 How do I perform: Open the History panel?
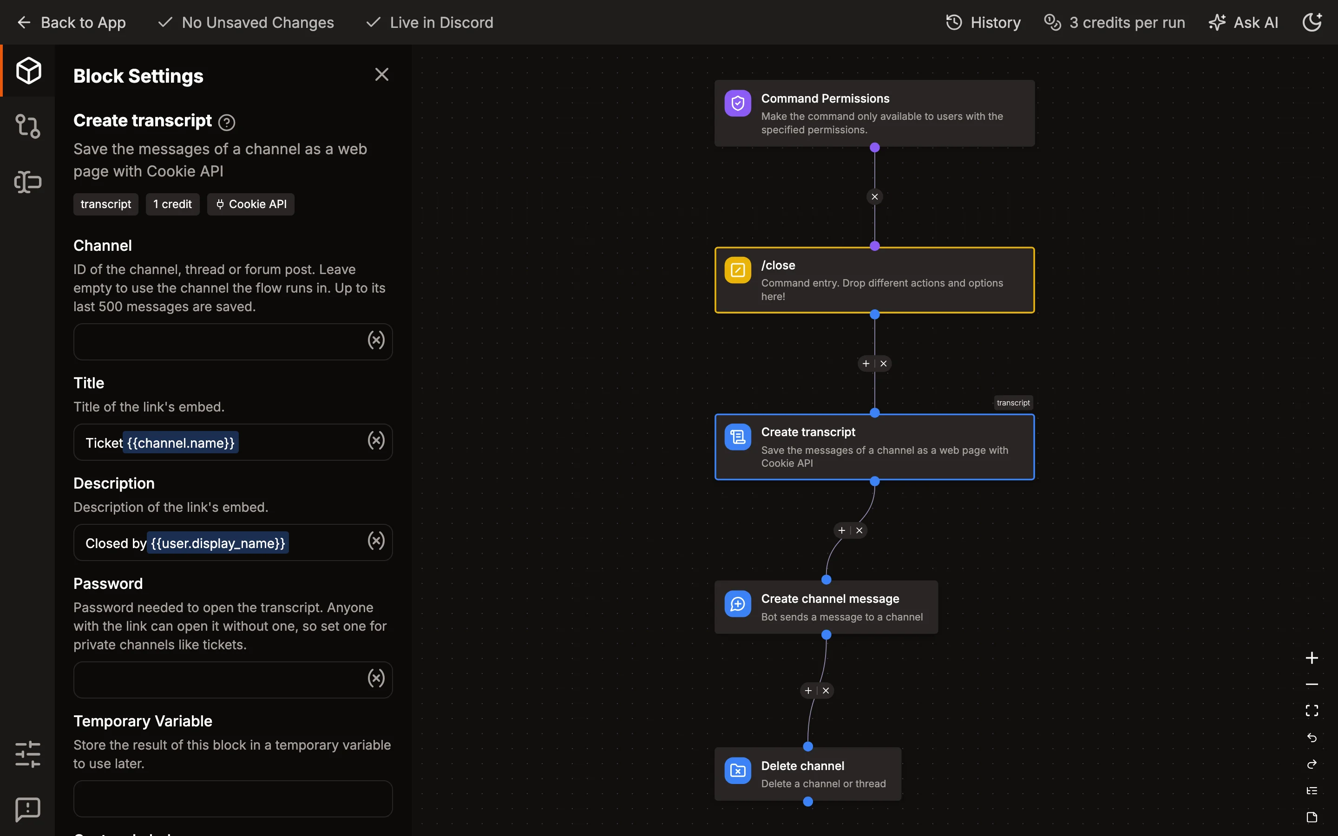pyautogui.click(x=983, y=23)
